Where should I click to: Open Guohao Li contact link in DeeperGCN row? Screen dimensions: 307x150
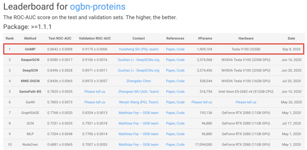pos(139,60)
